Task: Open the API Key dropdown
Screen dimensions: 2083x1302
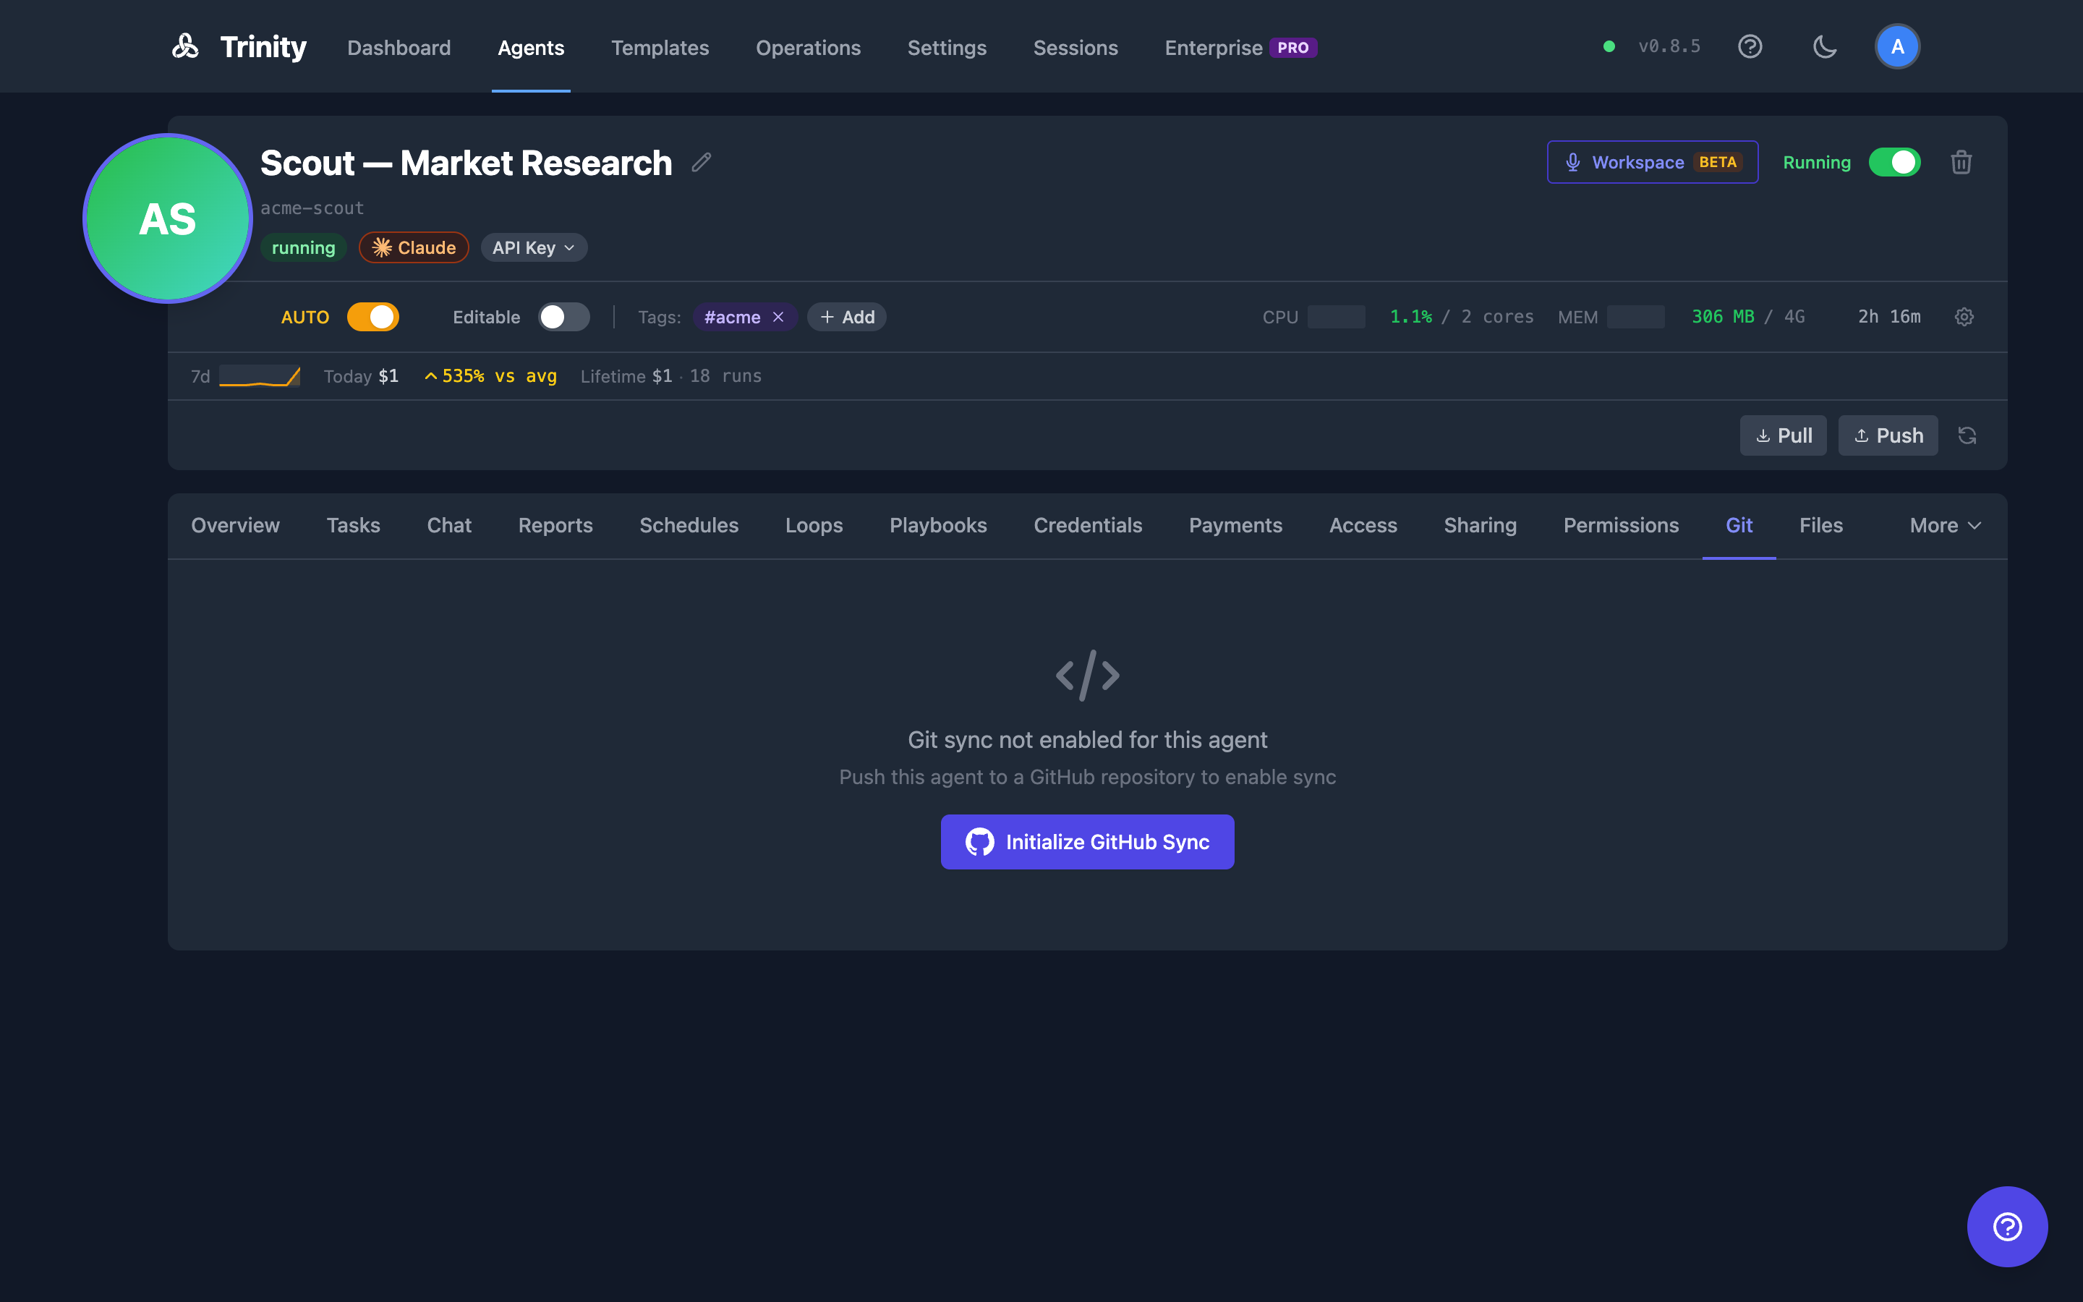Action: click(534, 248)
